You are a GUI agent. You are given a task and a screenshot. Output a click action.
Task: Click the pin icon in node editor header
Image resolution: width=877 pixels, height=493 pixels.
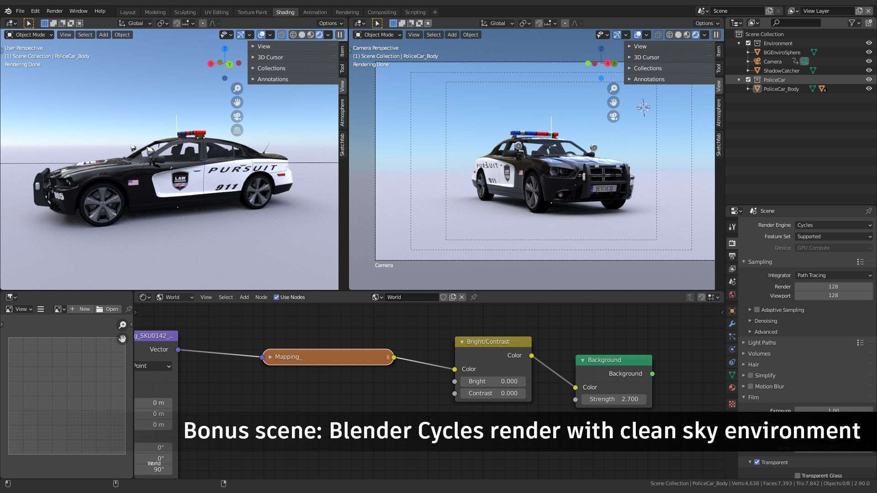tap(474, 297)
